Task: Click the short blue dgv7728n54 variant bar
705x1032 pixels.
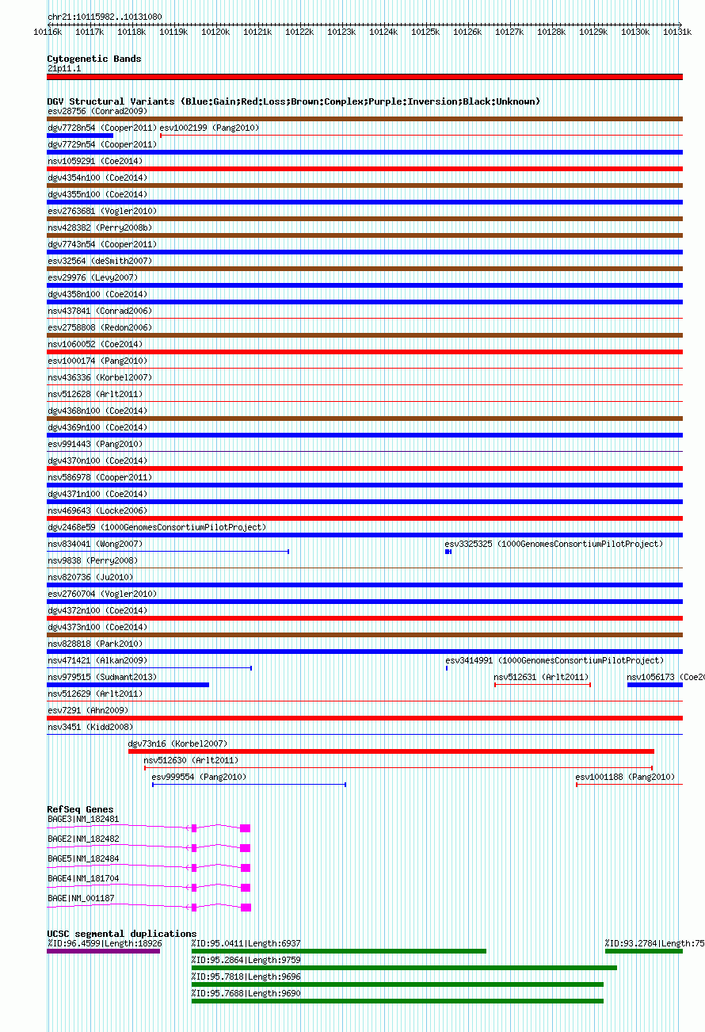Action: pos(80,136)
